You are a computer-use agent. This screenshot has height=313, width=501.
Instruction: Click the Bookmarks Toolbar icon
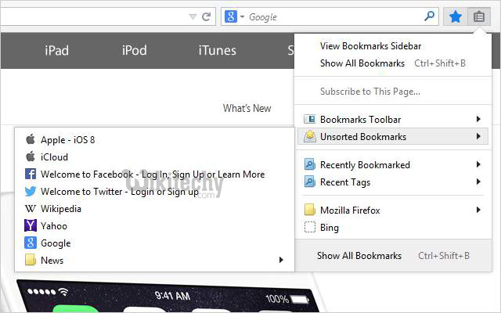coord(309,119)
